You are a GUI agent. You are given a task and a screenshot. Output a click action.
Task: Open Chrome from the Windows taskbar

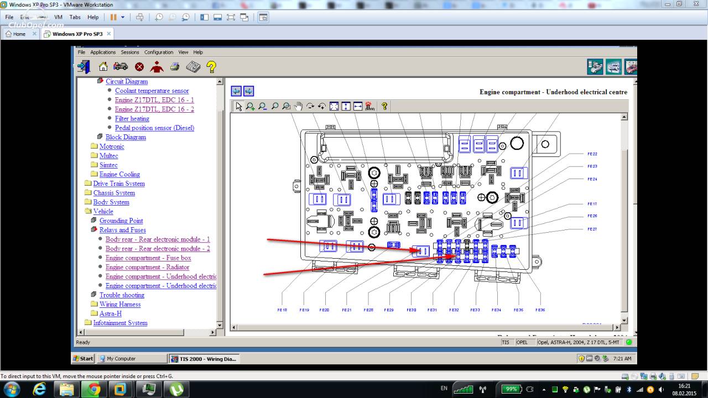93,389
